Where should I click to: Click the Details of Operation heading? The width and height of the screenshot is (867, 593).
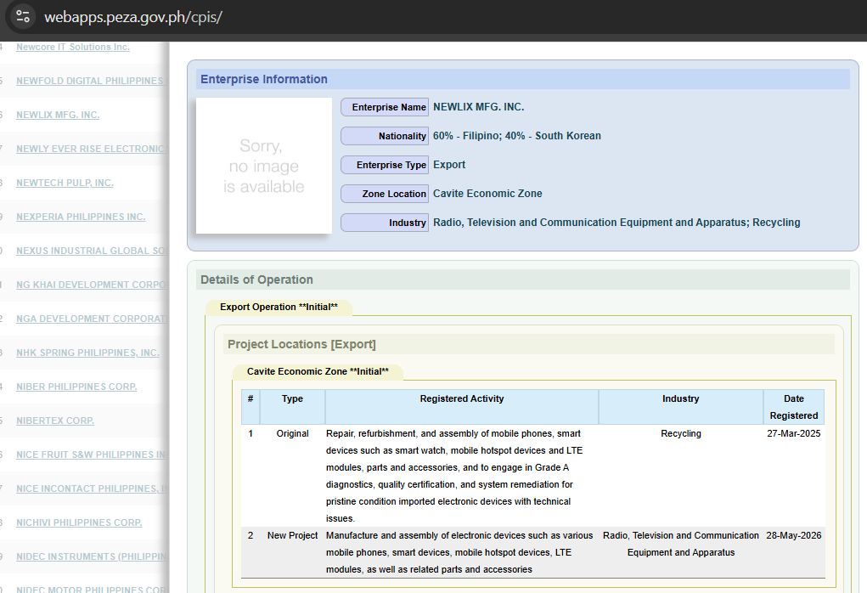click(x=256, y=280)
